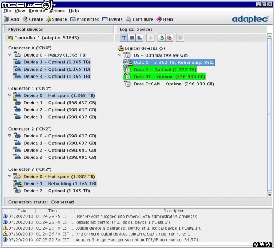Image resolution: width=274 pixels, height=248 pixels.
Task: Click the Date column header in event log
Action: point(22,211)
